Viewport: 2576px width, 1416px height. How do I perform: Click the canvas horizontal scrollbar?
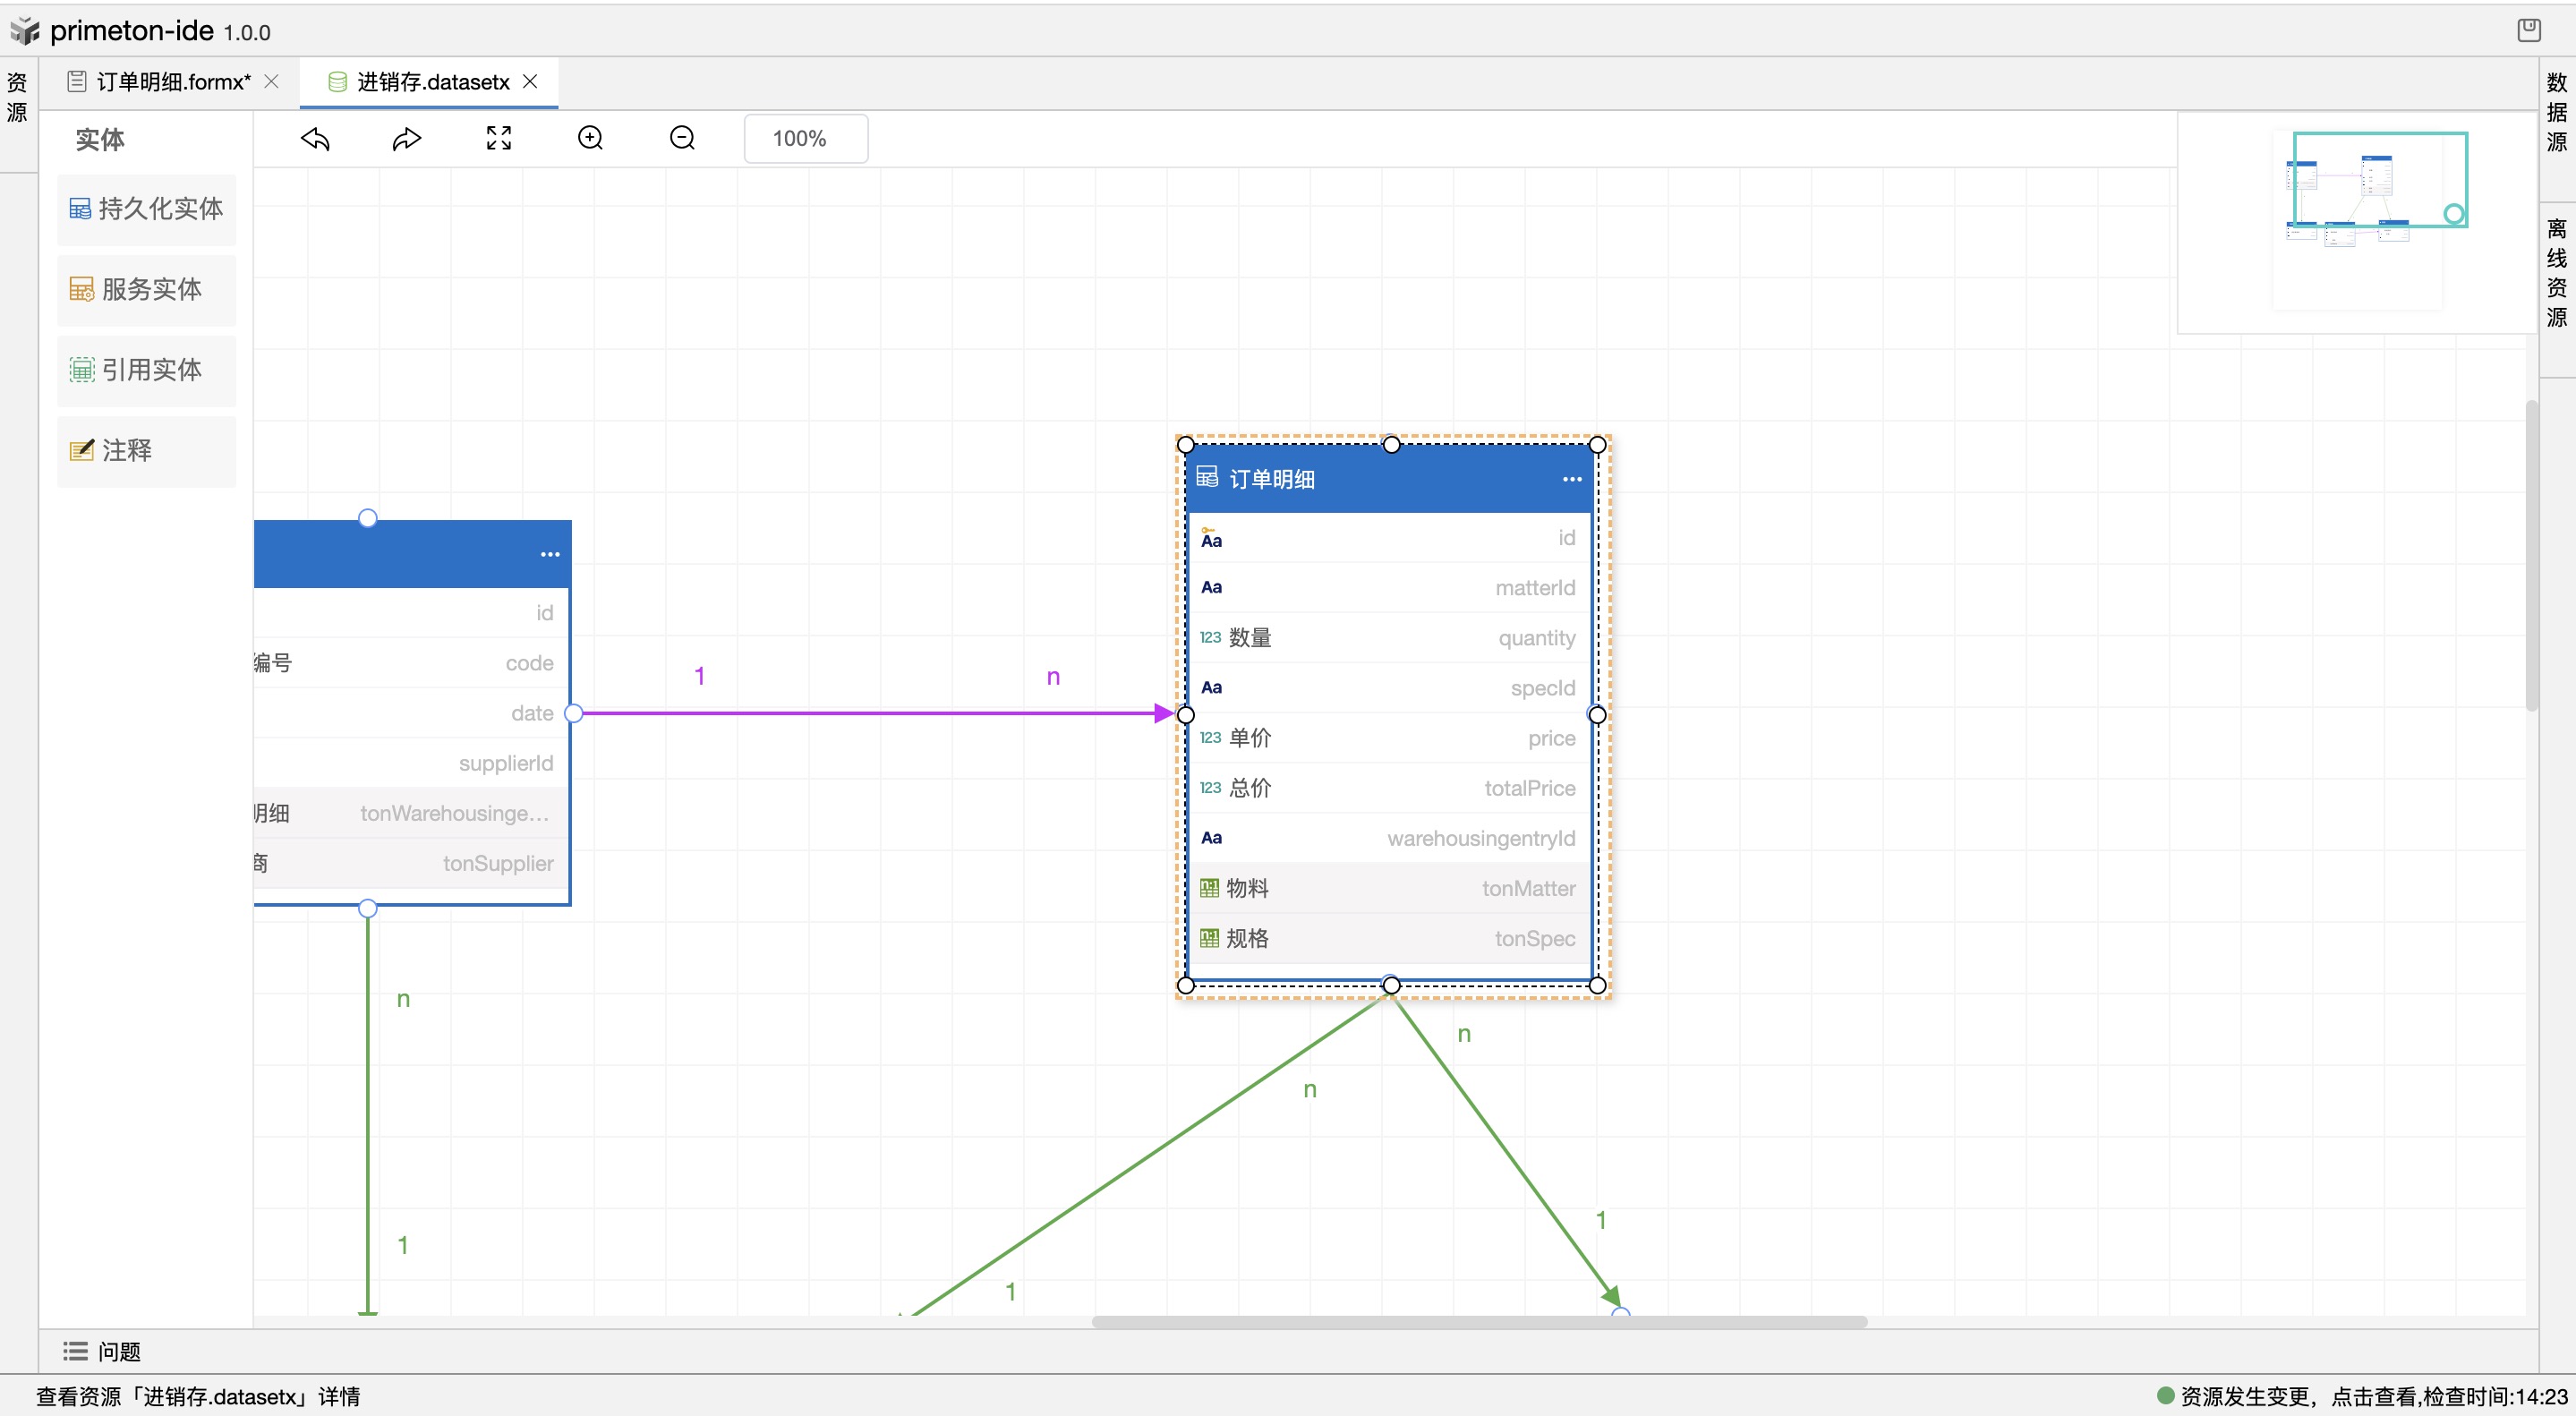click(1479, 1322)
